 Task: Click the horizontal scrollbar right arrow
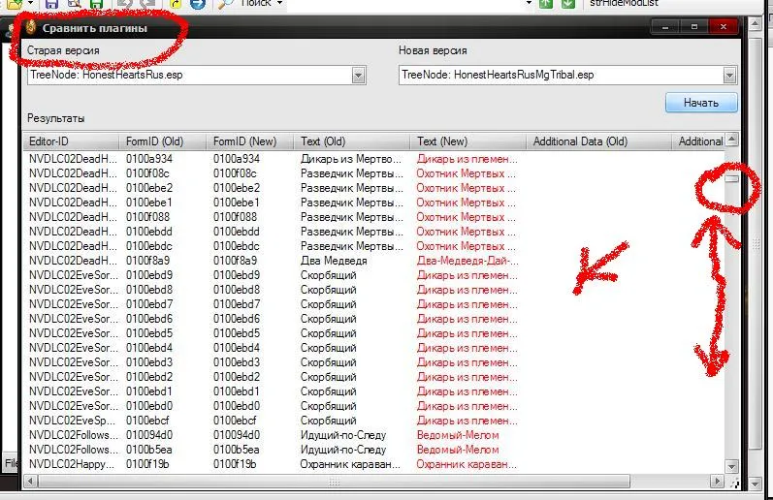click(717, 481)
